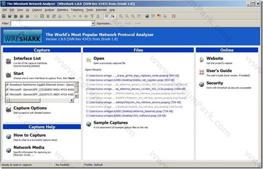This screenshot has height=169, width=263.
Task: Open the Edit menu
Action: [x=12, y=10]
